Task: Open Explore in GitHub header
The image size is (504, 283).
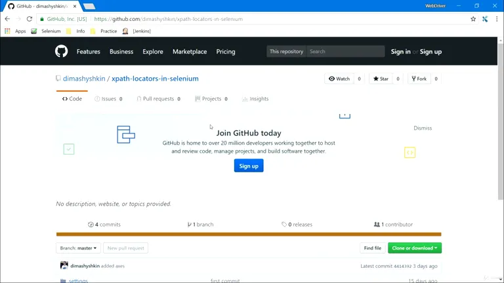Action: click(x=153, y=52)
